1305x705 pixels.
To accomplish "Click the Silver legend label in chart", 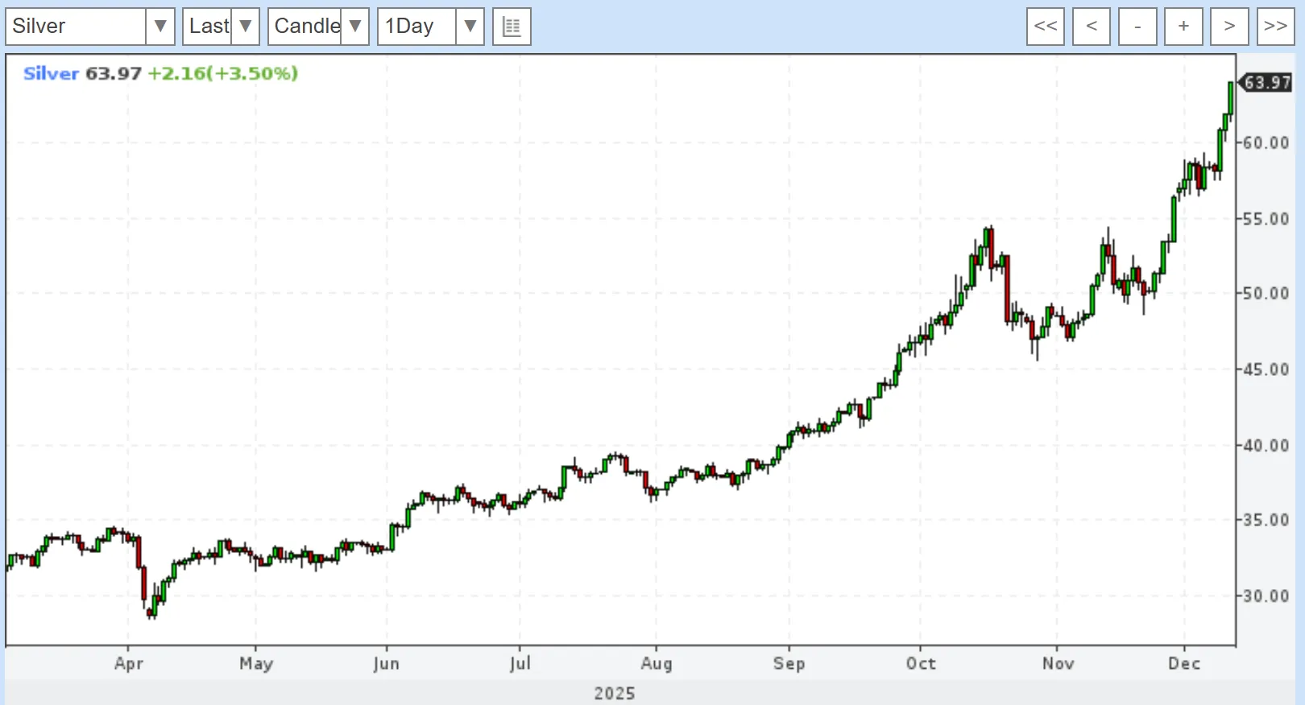I will pyautogui.click(x=51, y=73).
